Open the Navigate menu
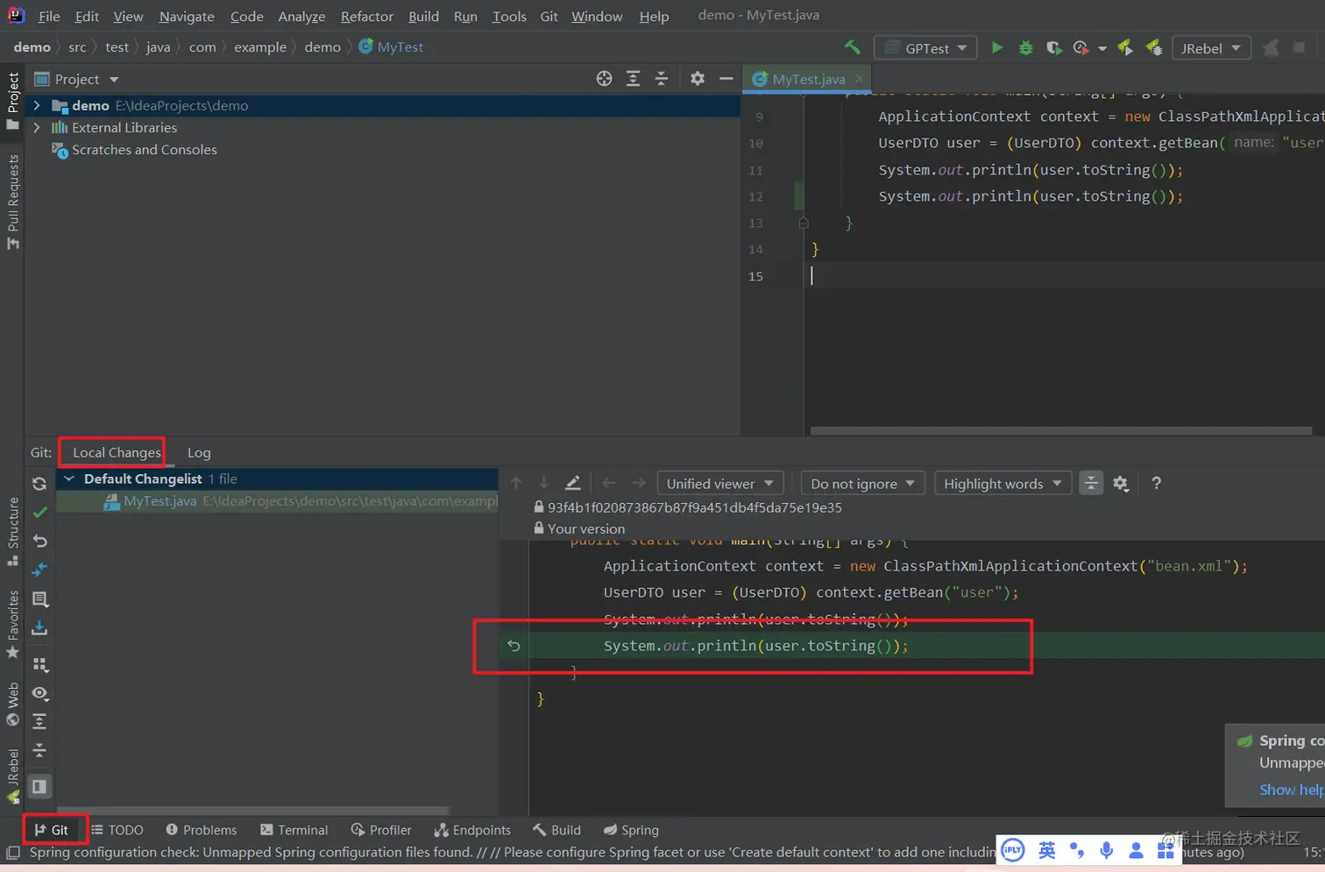Viewport: 1325px width, 872px height. (x=187, y=16)
